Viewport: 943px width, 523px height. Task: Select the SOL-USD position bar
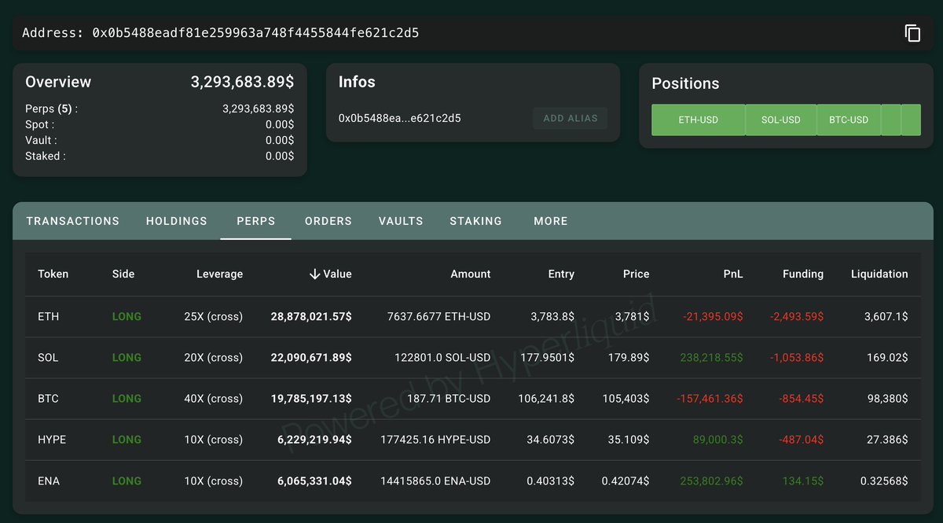781,120
